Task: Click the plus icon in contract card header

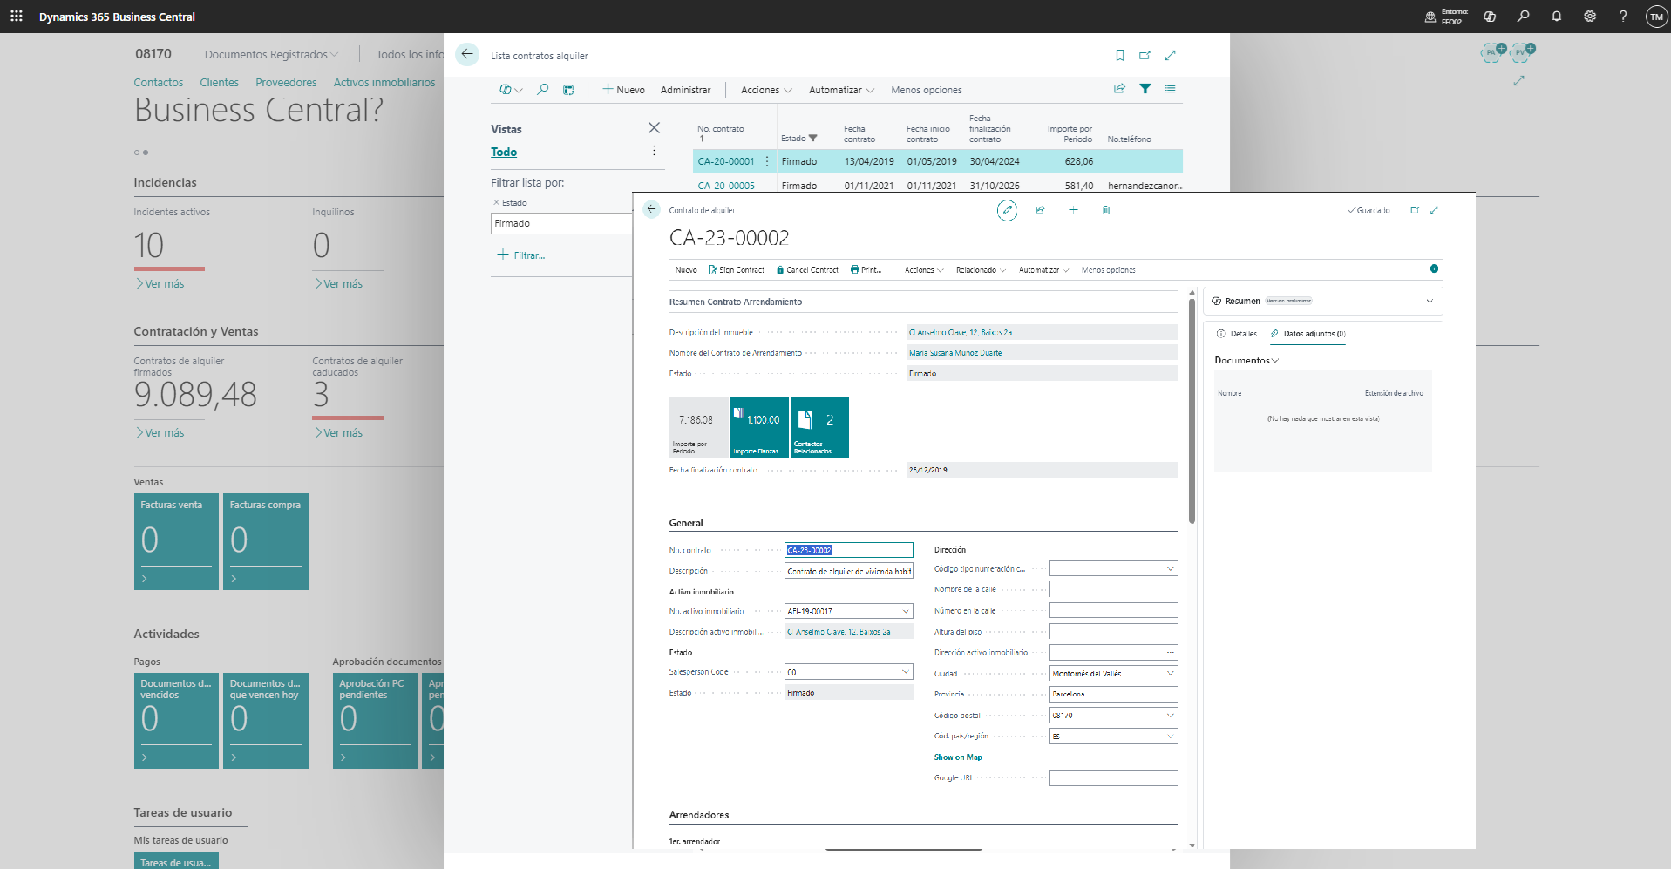Action: (1073, 210)
